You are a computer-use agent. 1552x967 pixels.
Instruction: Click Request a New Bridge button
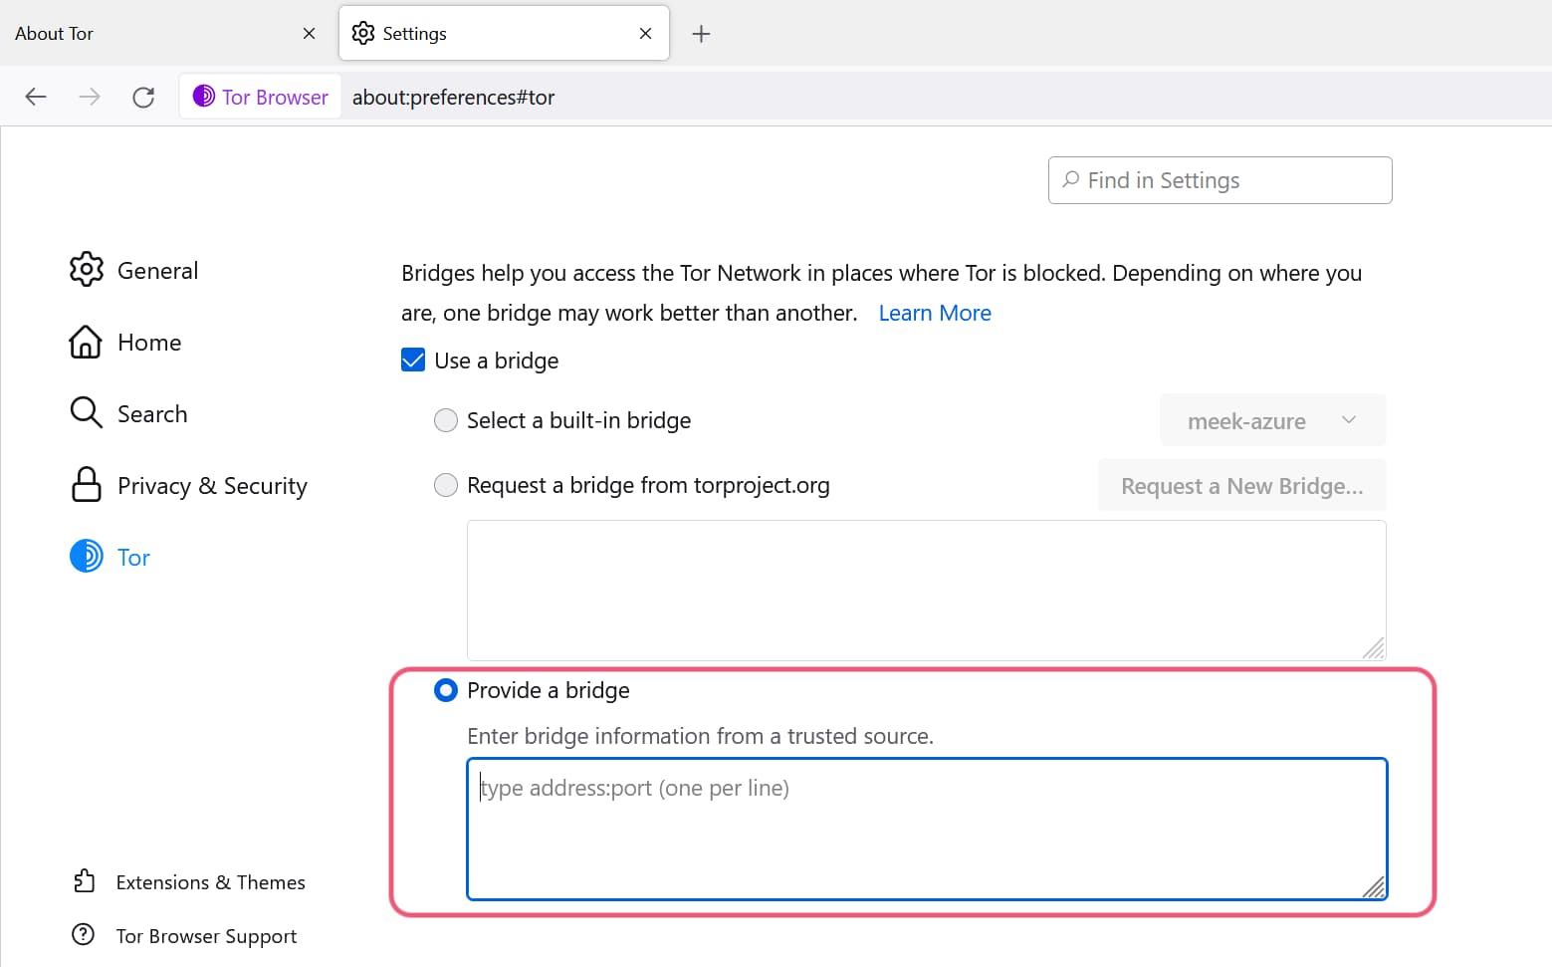coord(1241,486)
